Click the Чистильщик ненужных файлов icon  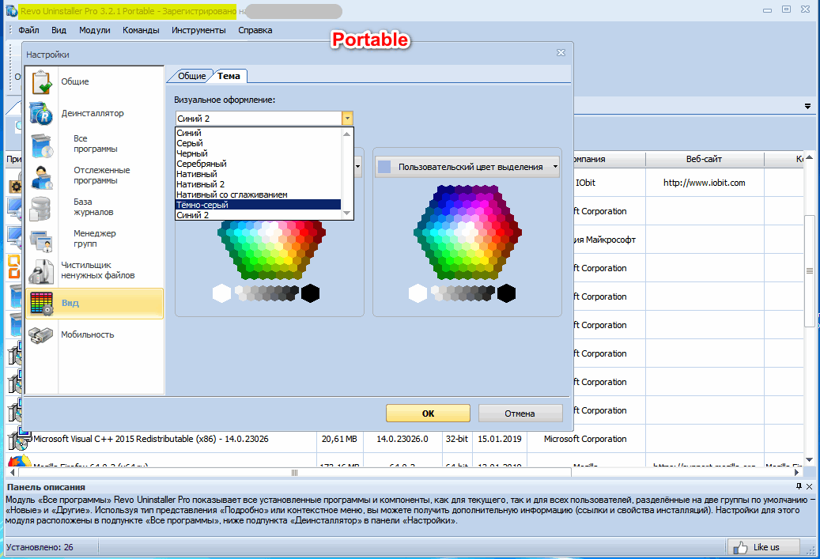pos(41,271)
